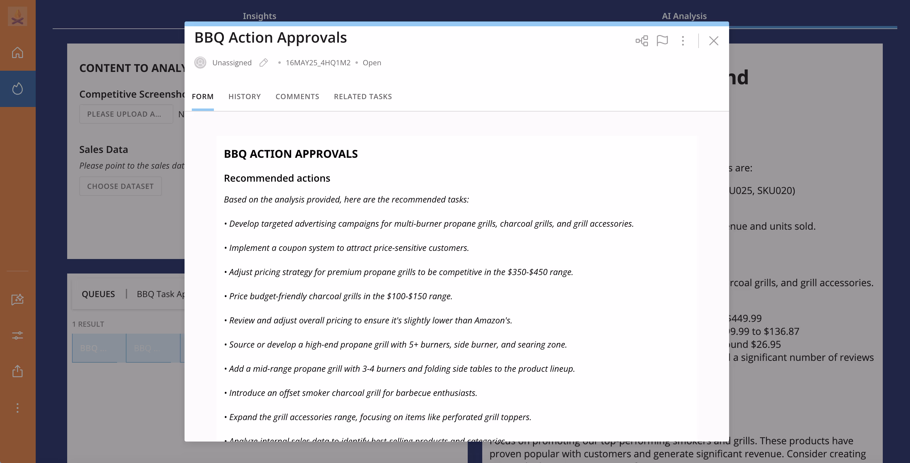
Task: Open the sliders settings sidebar icon
Action: coord(17,335)
